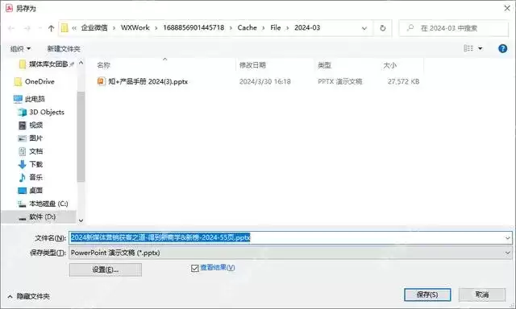The width and height of the screenshot is (516, 309).
Task: Close the 另存为 dialog window
Action: 507,8
